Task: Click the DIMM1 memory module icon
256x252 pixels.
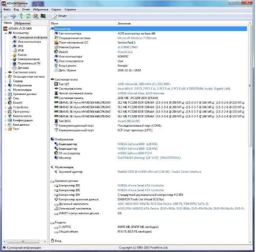Action: click(56, 102)
